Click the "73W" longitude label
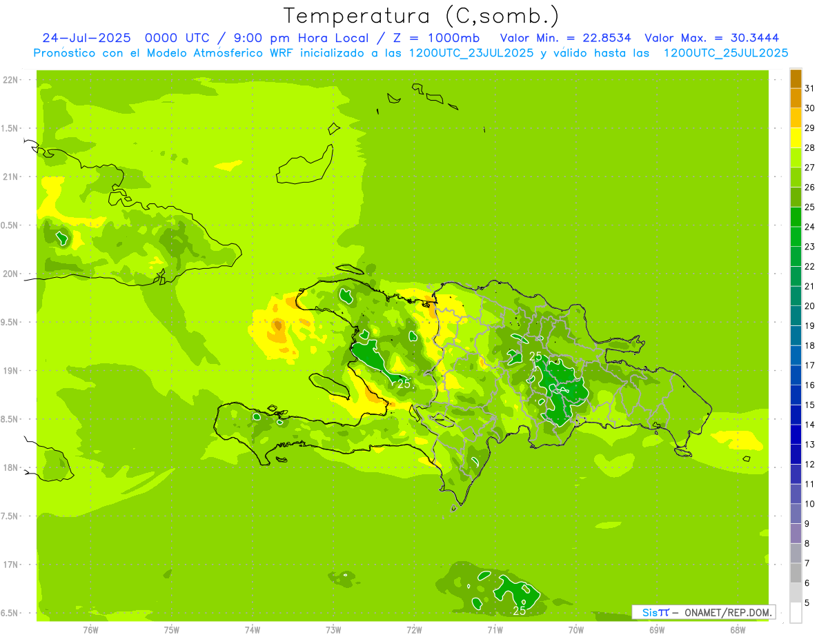The height and width of the screenshot is (639, 828). coord(333,630)
